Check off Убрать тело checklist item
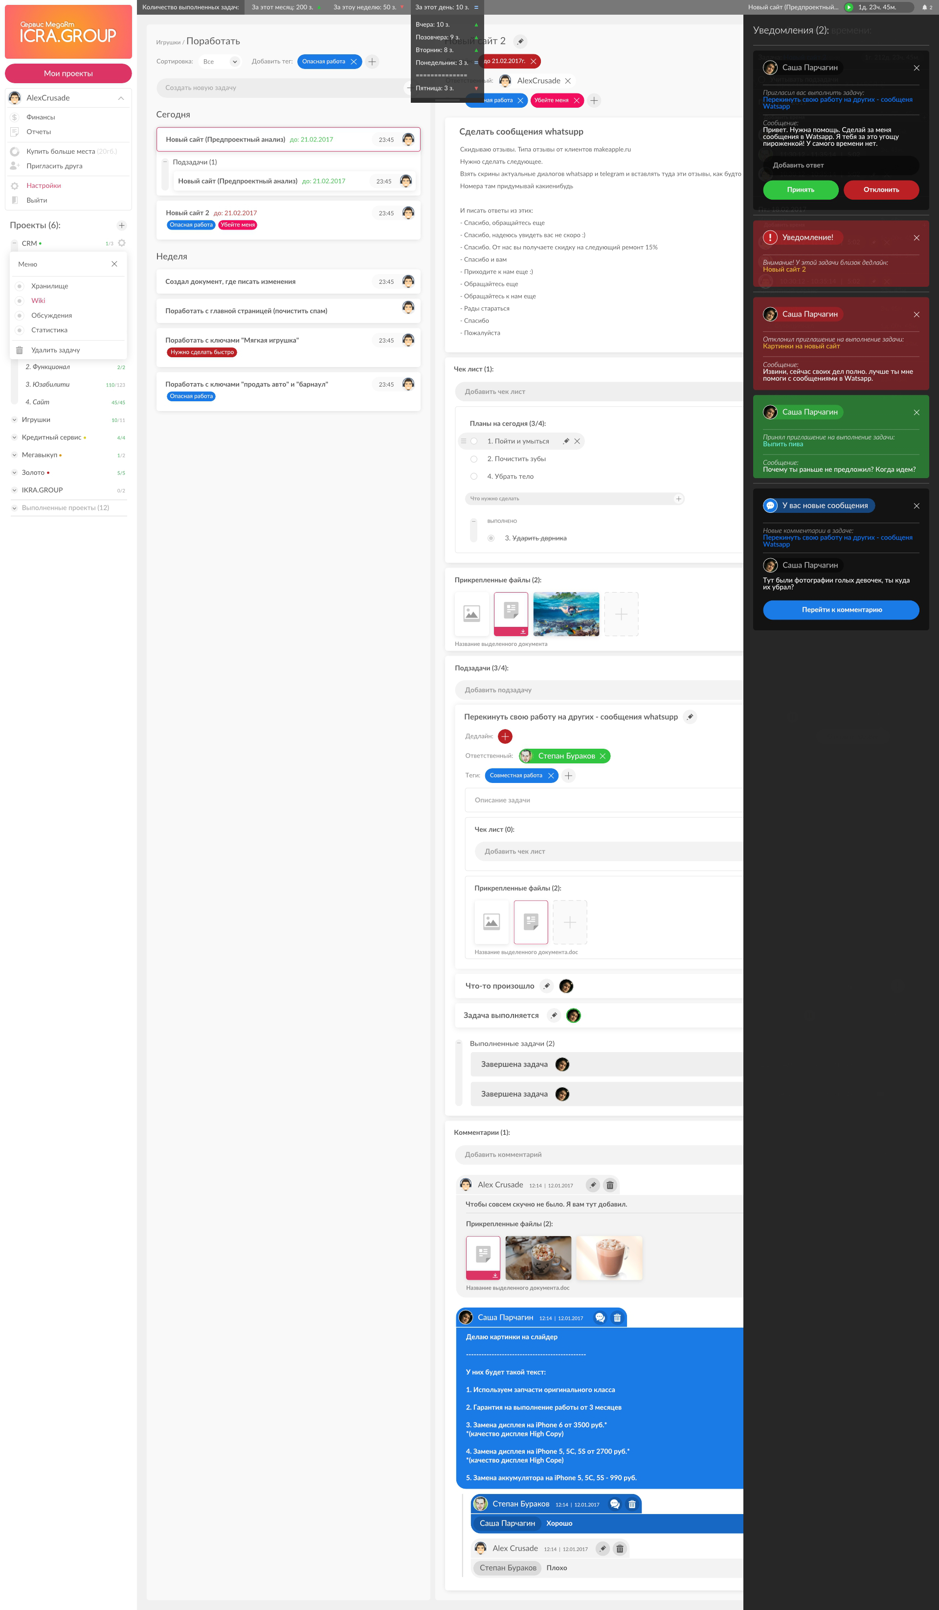The image size is (939, 1610). [x=473, y=476]
